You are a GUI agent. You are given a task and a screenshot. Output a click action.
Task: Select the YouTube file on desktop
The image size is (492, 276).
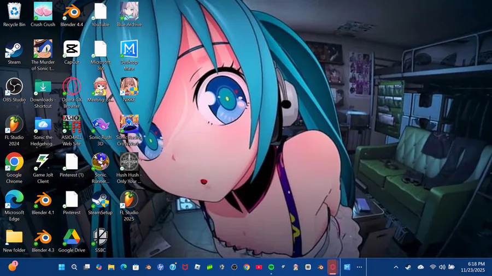101,15
